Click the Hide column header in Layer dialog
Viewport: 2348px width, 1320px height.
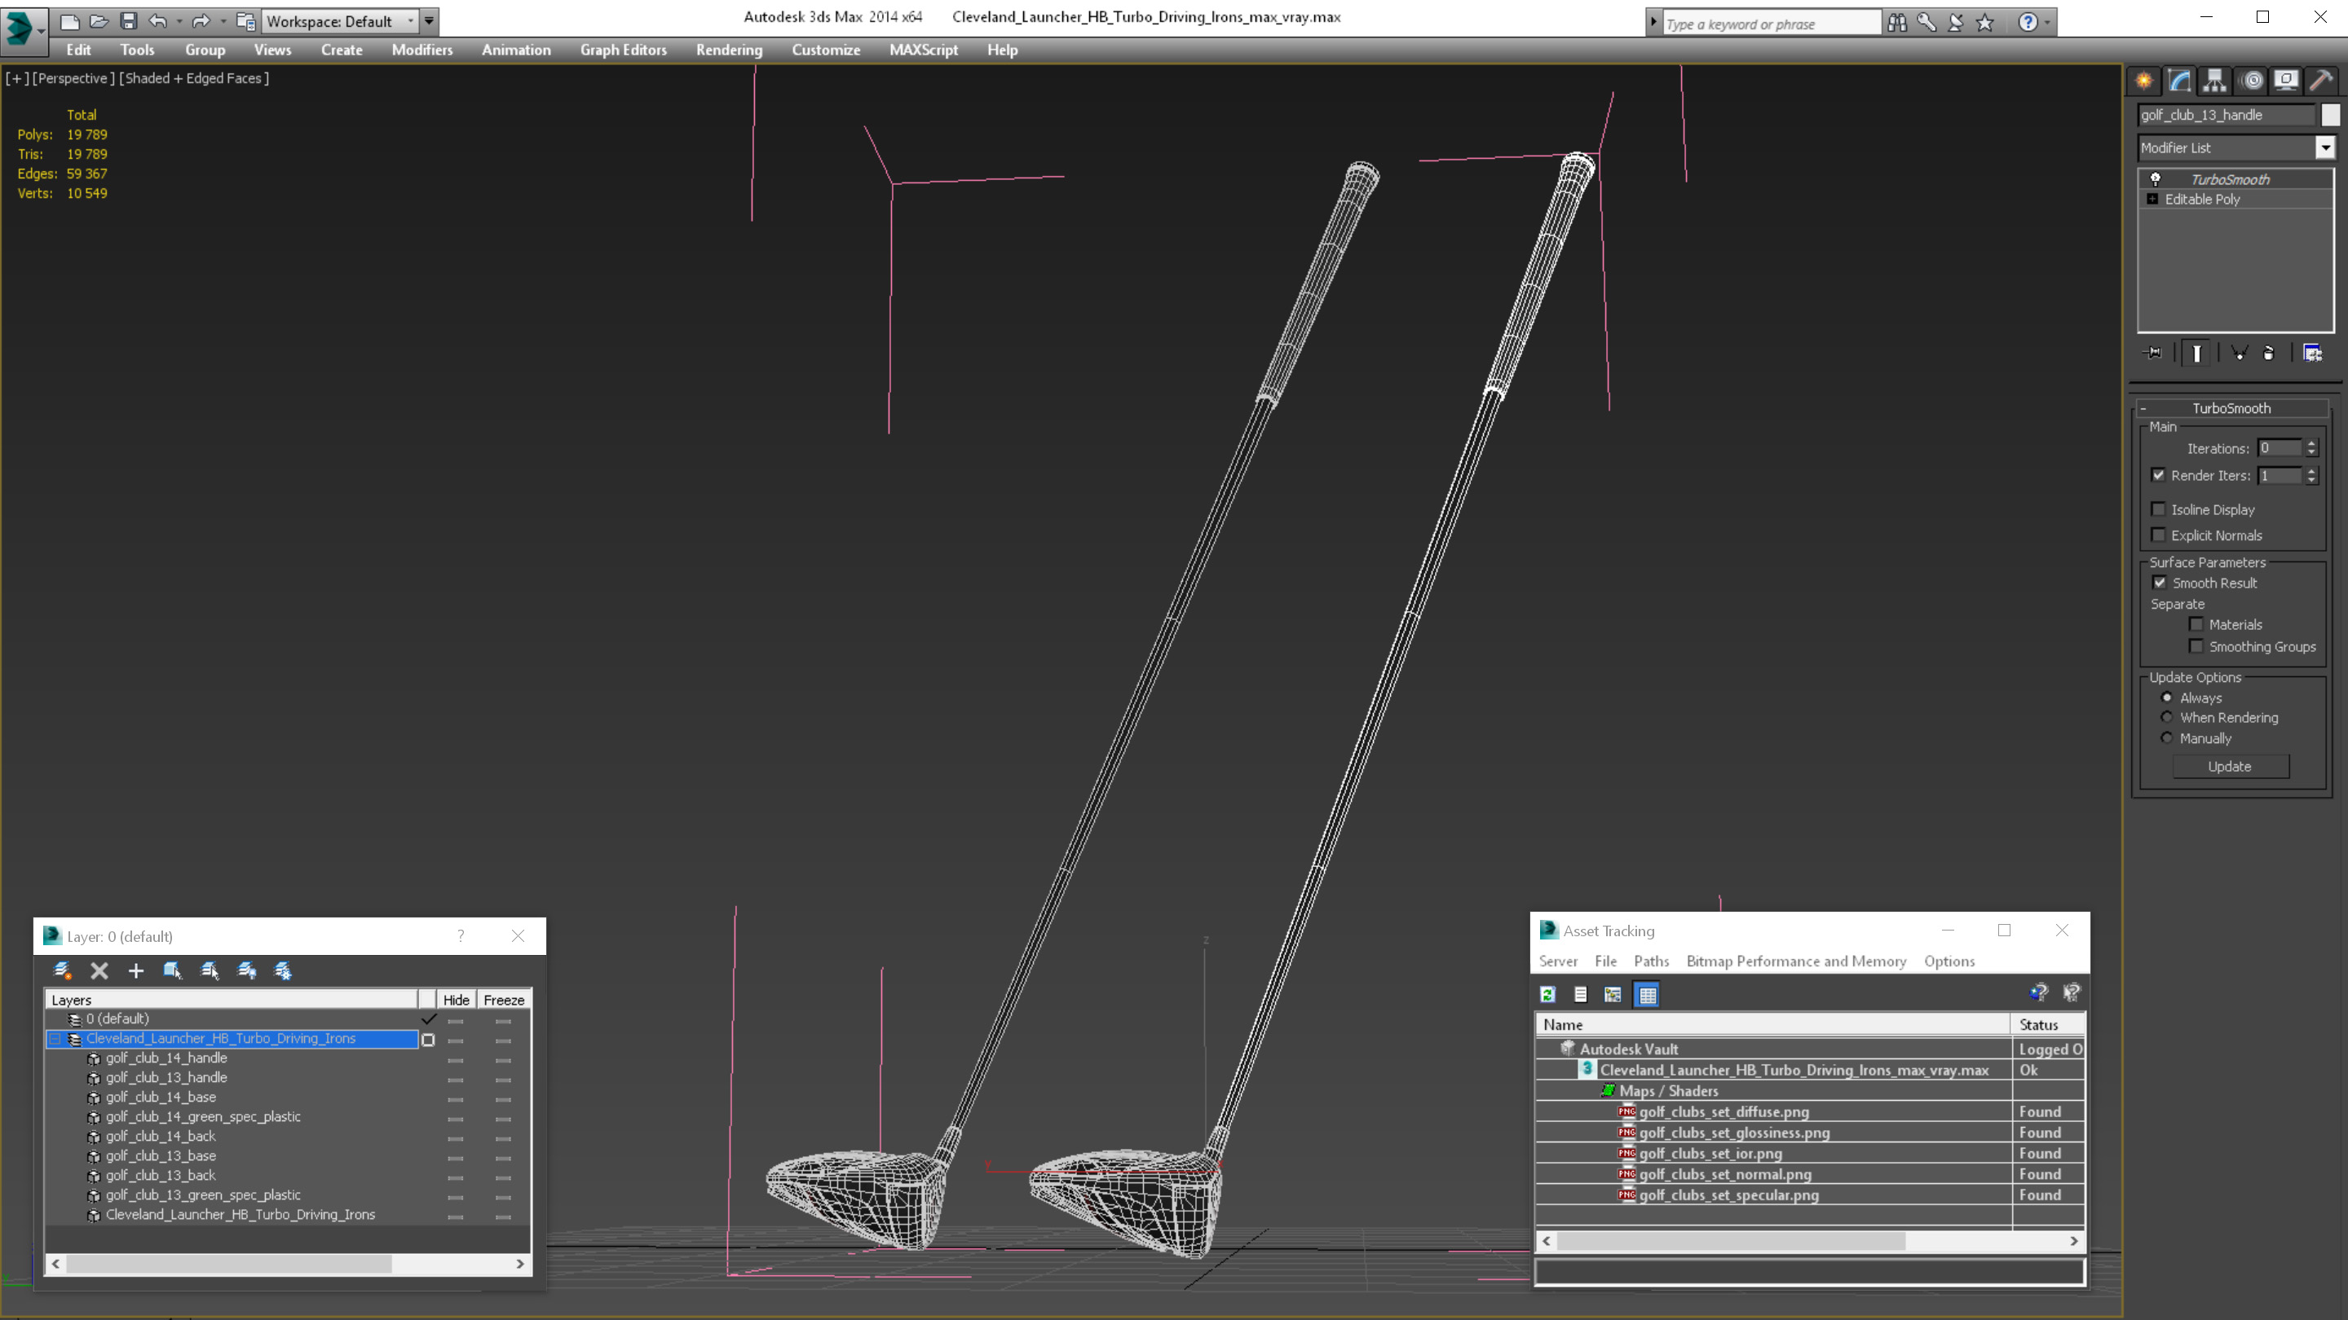(456, 999)
